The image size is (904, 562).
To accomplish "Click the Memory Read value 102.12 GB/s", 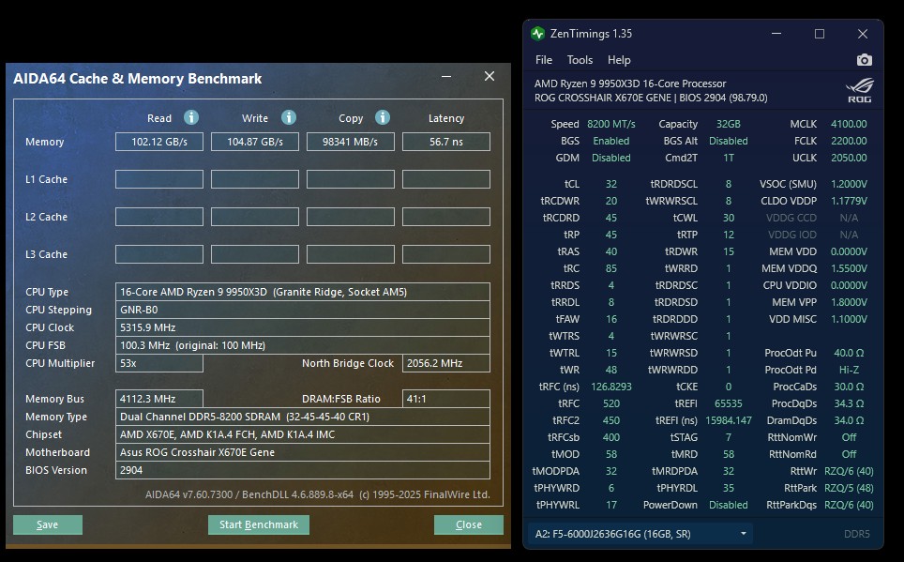I will click(159, 142).
